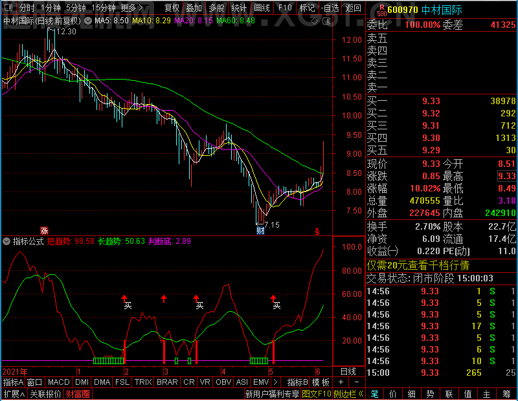Open 多股 multi-stock view
The width and height of the screenshot is (518, 401).
click(x=216, y=8)
